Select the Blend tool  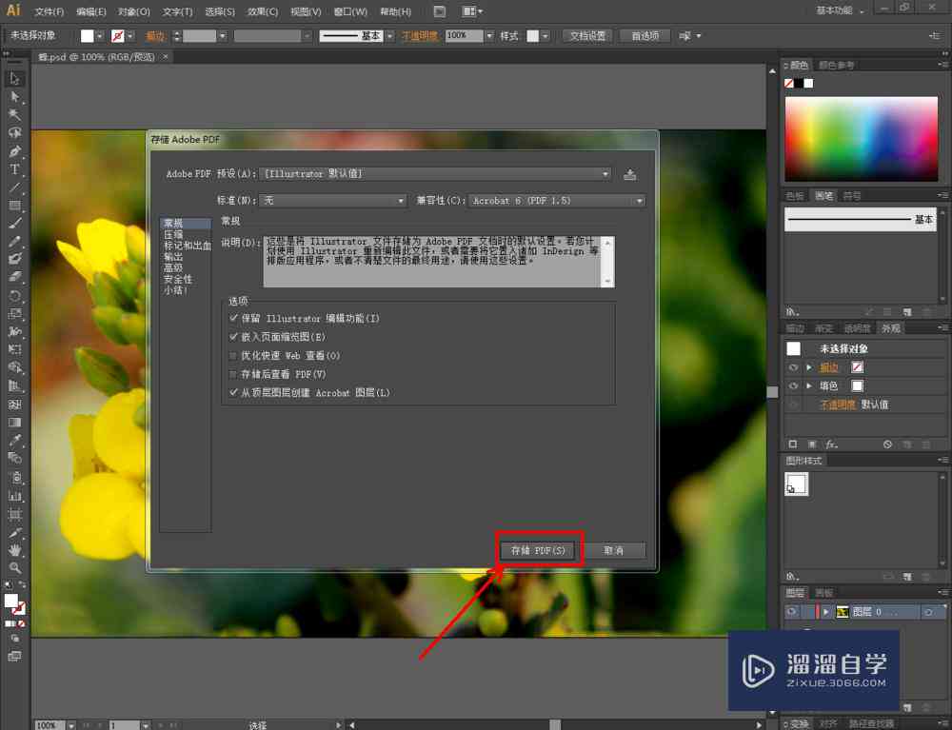tap(14, 458)
